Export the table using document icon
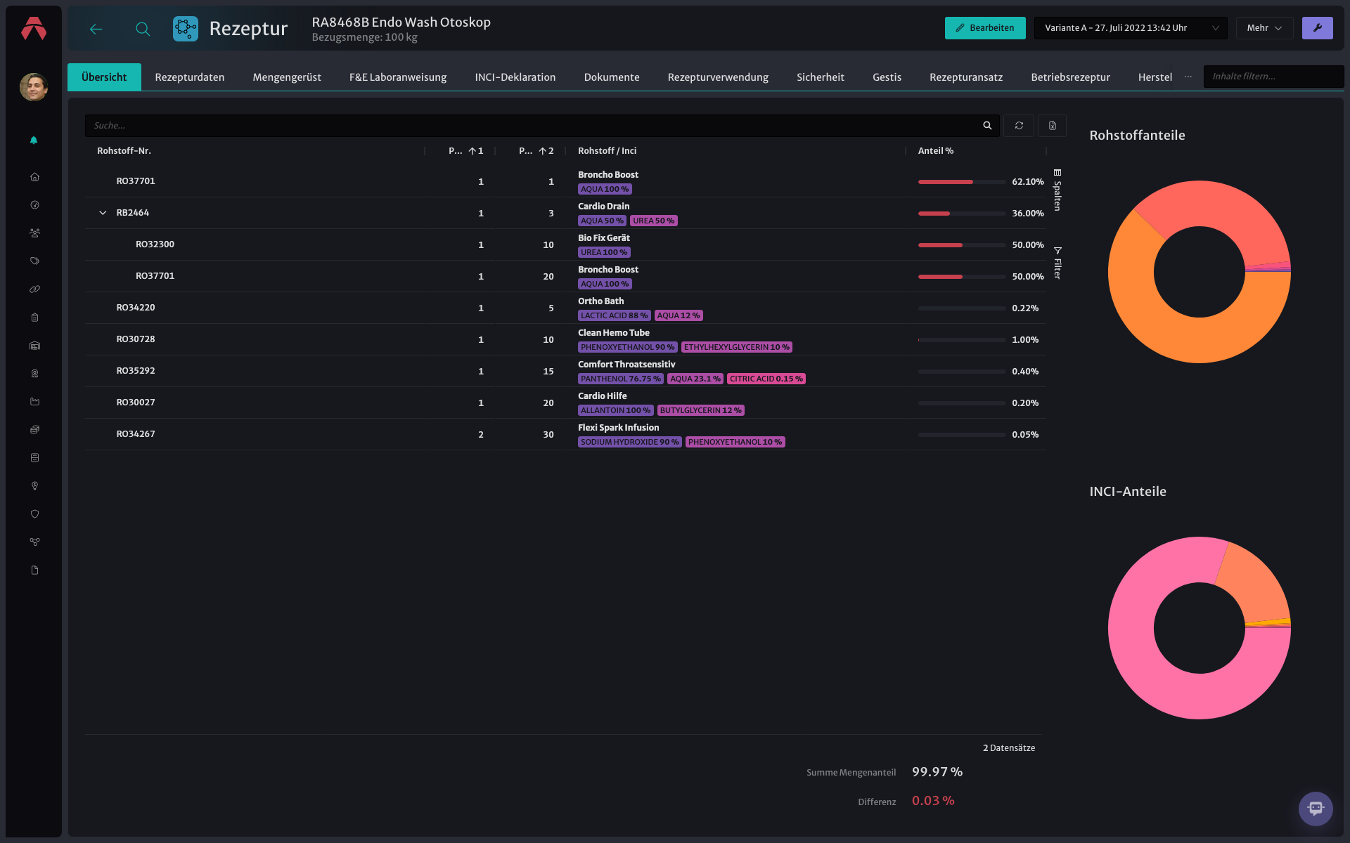 coord(1053,126)
